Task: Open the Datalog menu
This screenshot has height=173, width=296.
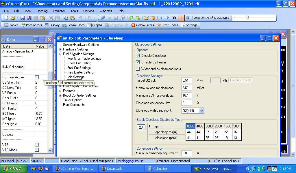Action: pos(42,11)
